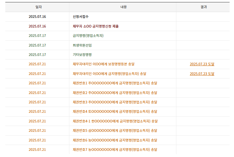
Task: Click 채무자대리인 이OO에게 보정명령등본 송달 text
Action: (x=103, y=64)
